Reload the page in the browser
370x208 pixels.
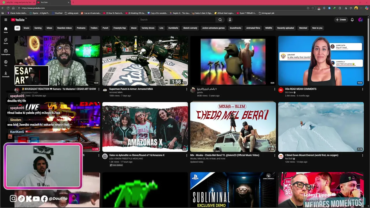click(8, 8)
